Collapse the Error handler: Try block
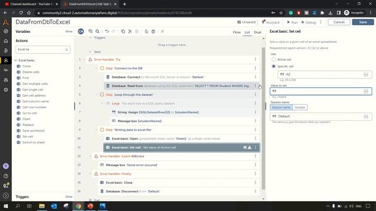Screen dimensions: 376x211 tap(85, 59)
